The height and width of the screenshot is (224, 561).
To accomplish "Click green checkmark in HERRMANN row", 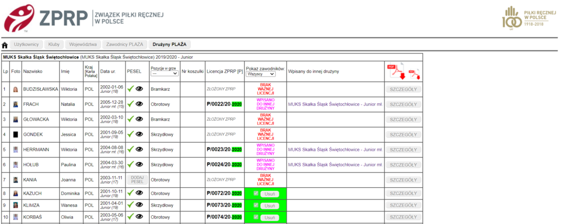I will 130,149.
